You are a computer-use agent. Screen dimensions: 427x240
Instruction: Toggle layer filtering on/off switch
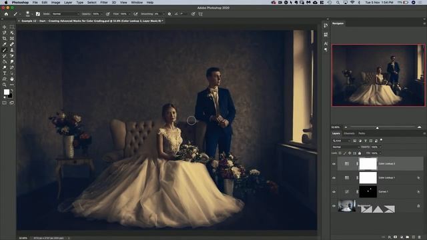point(381,140)
